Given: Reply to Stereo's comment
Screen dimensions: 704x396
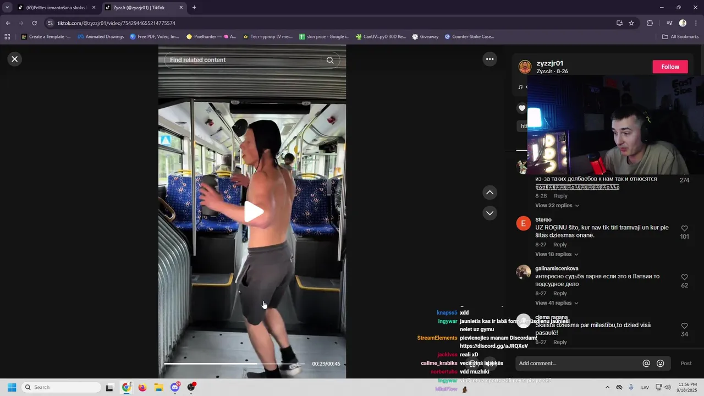Looking at the screenshot, I should tap(560, 245).
